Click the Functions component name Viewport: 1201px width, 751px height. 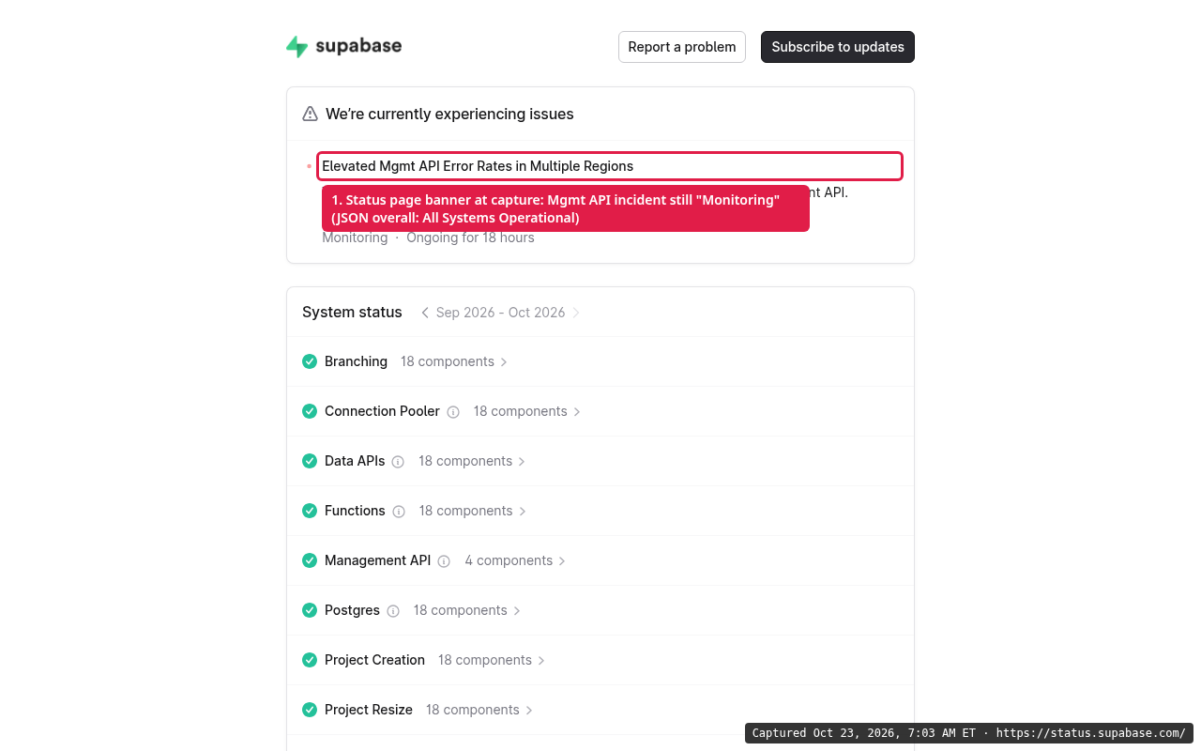(x=355, y=511)
